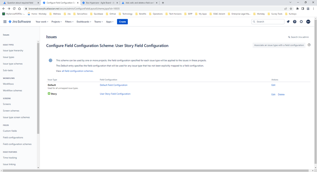This screenshot has width=317, height=172.
Task: Click the share page icon in address bar
Action: pos(286,9)
